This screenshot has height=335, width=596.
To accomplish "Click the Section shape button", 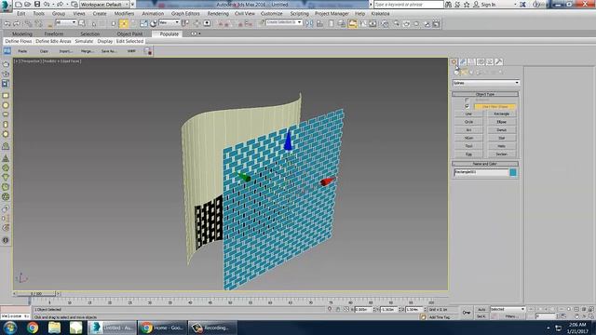I will pyautogui.click(x=501, y=154).
